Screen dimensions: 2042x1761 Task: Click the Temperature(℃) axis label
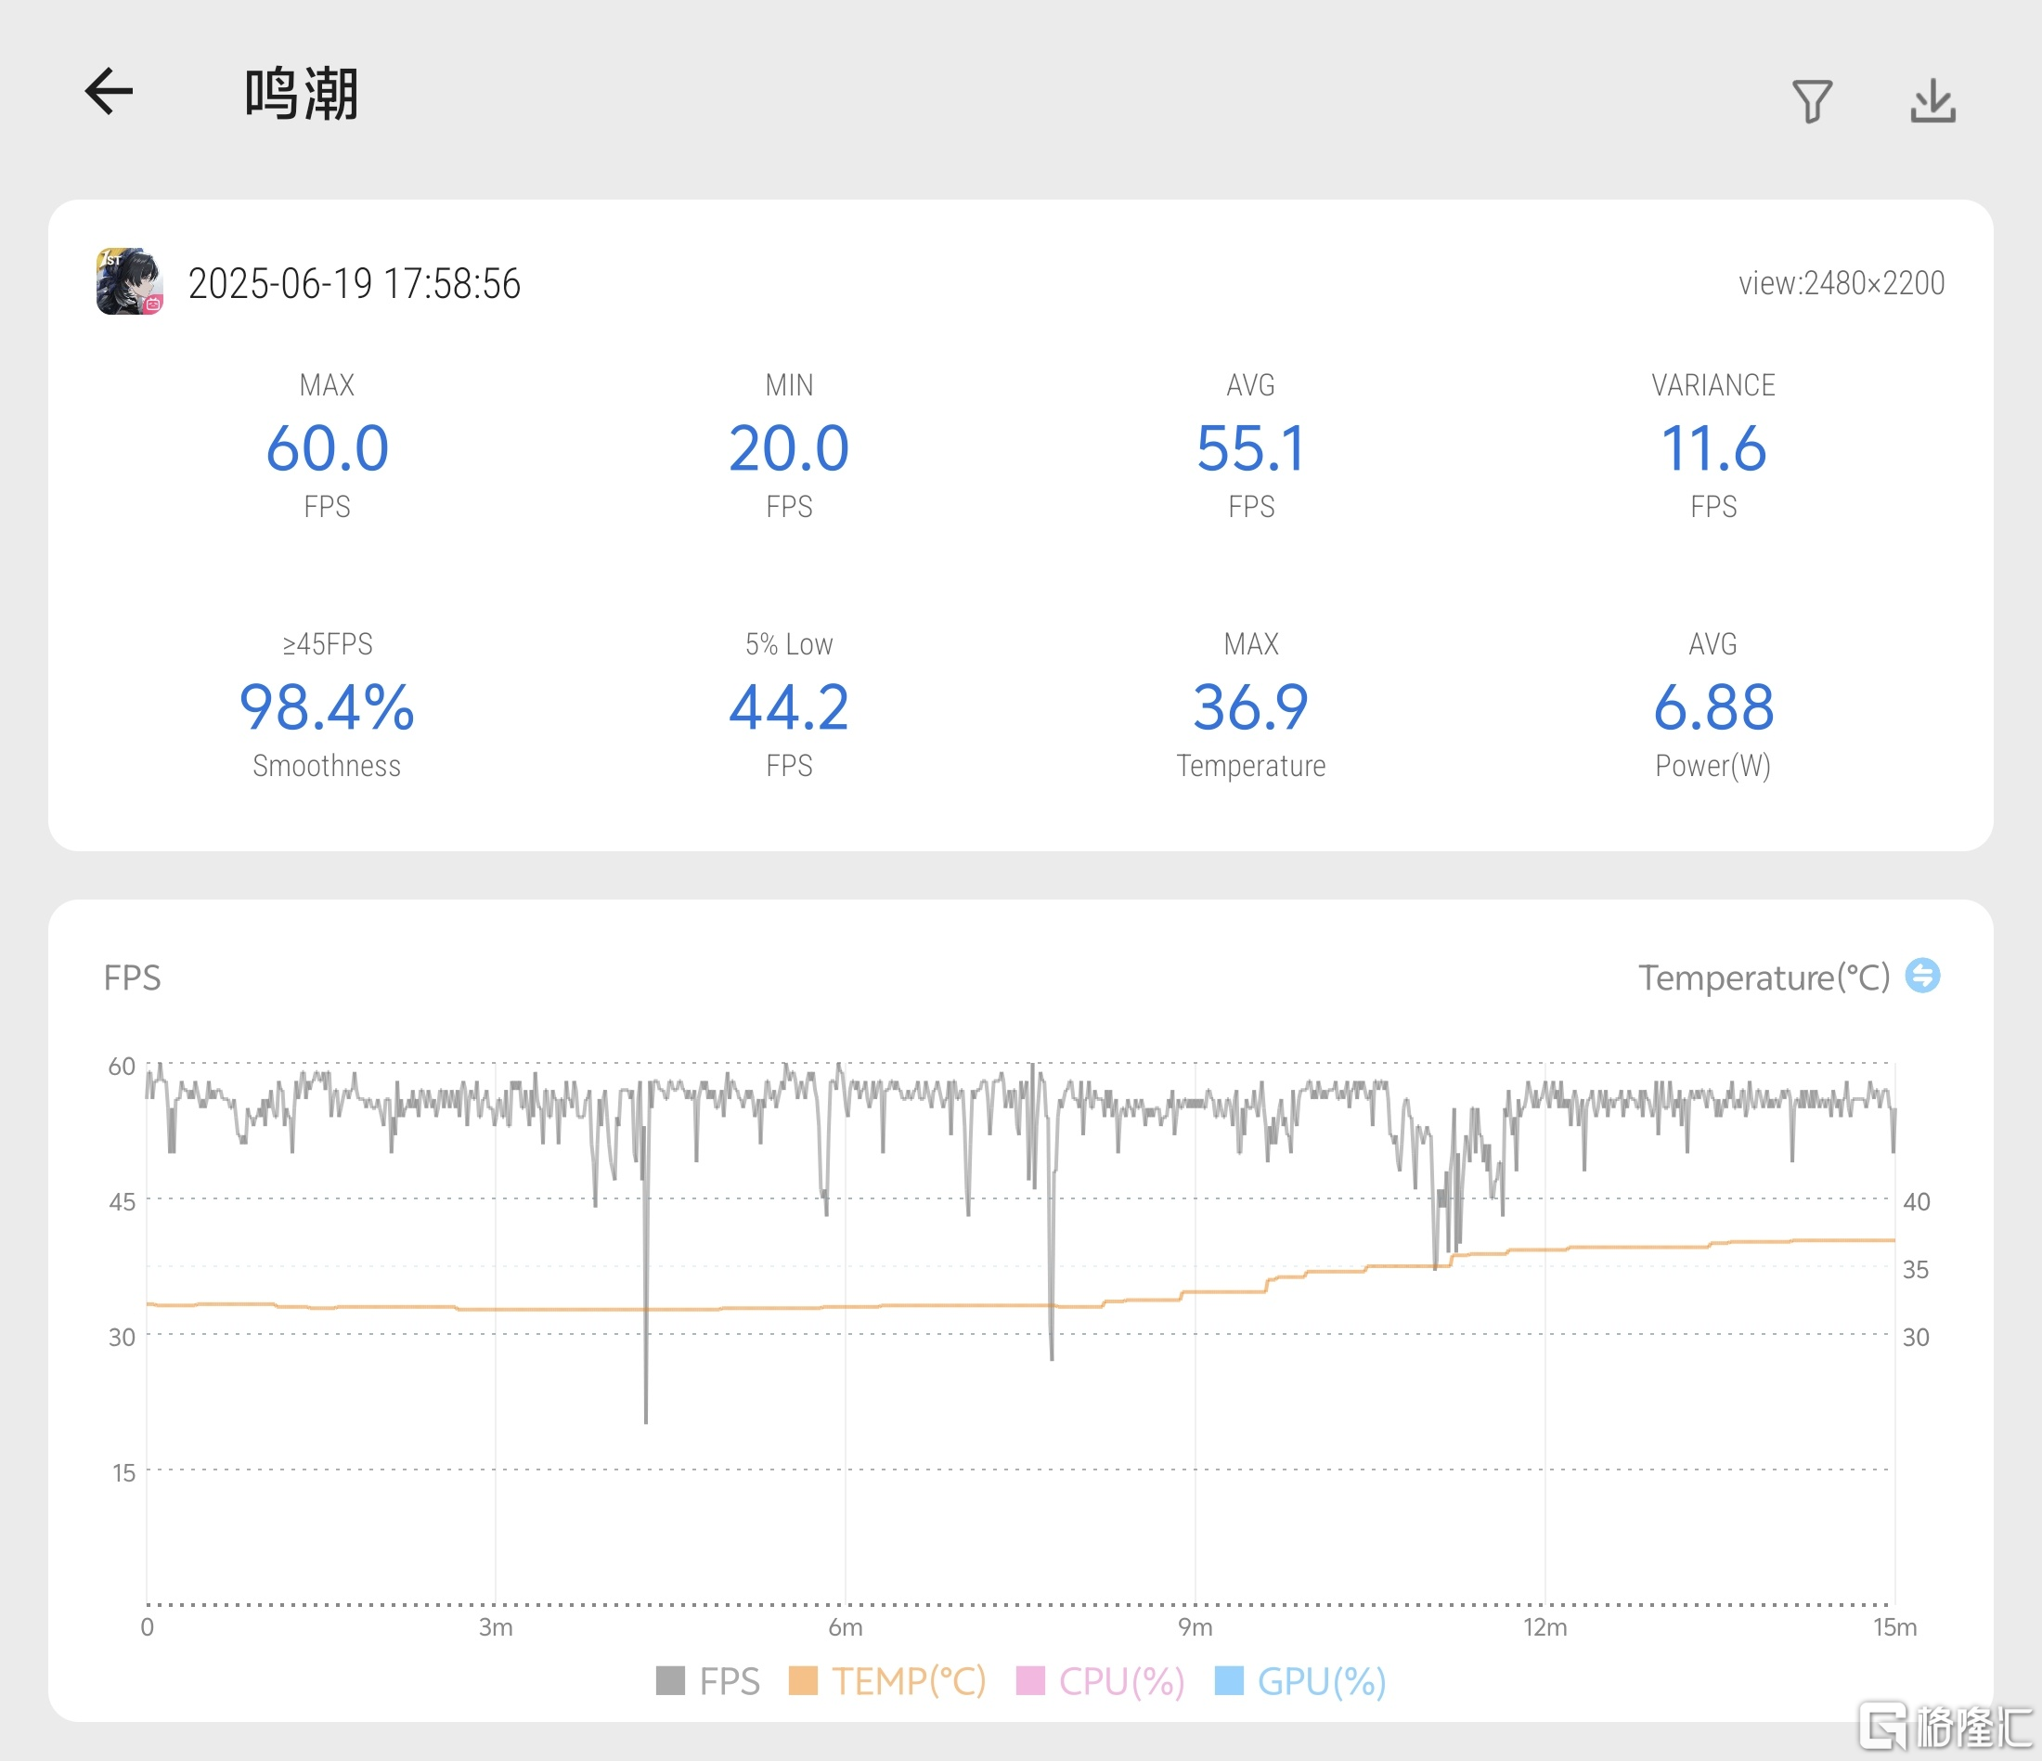[x=1764, y=978]
